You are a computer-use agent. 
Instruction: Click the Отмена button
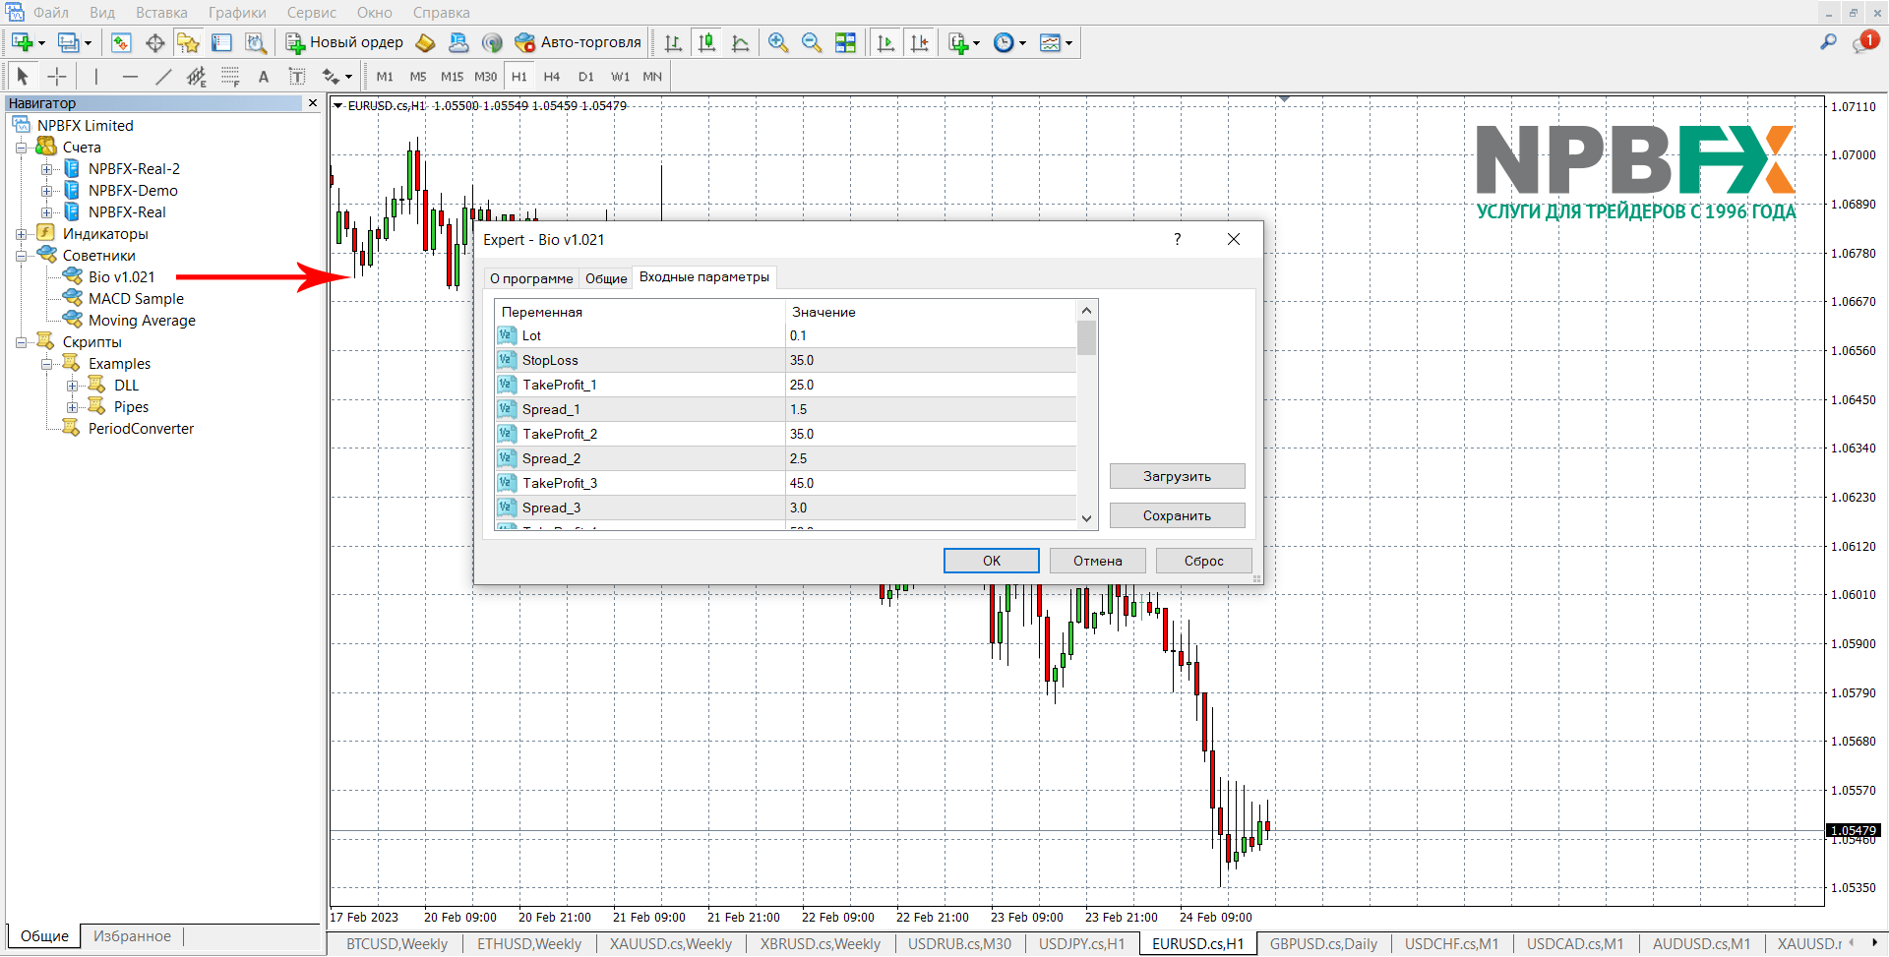(1098, 561)
